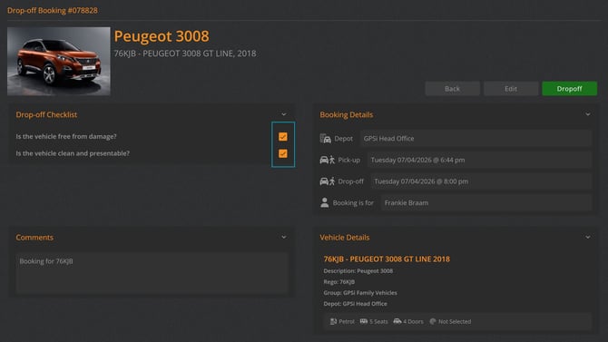Click the 'Comments' section title

click(34, 238)
